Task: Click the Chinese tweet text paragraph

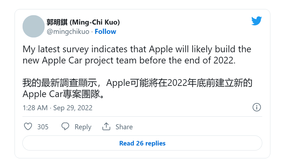Action: coord(137,88)
